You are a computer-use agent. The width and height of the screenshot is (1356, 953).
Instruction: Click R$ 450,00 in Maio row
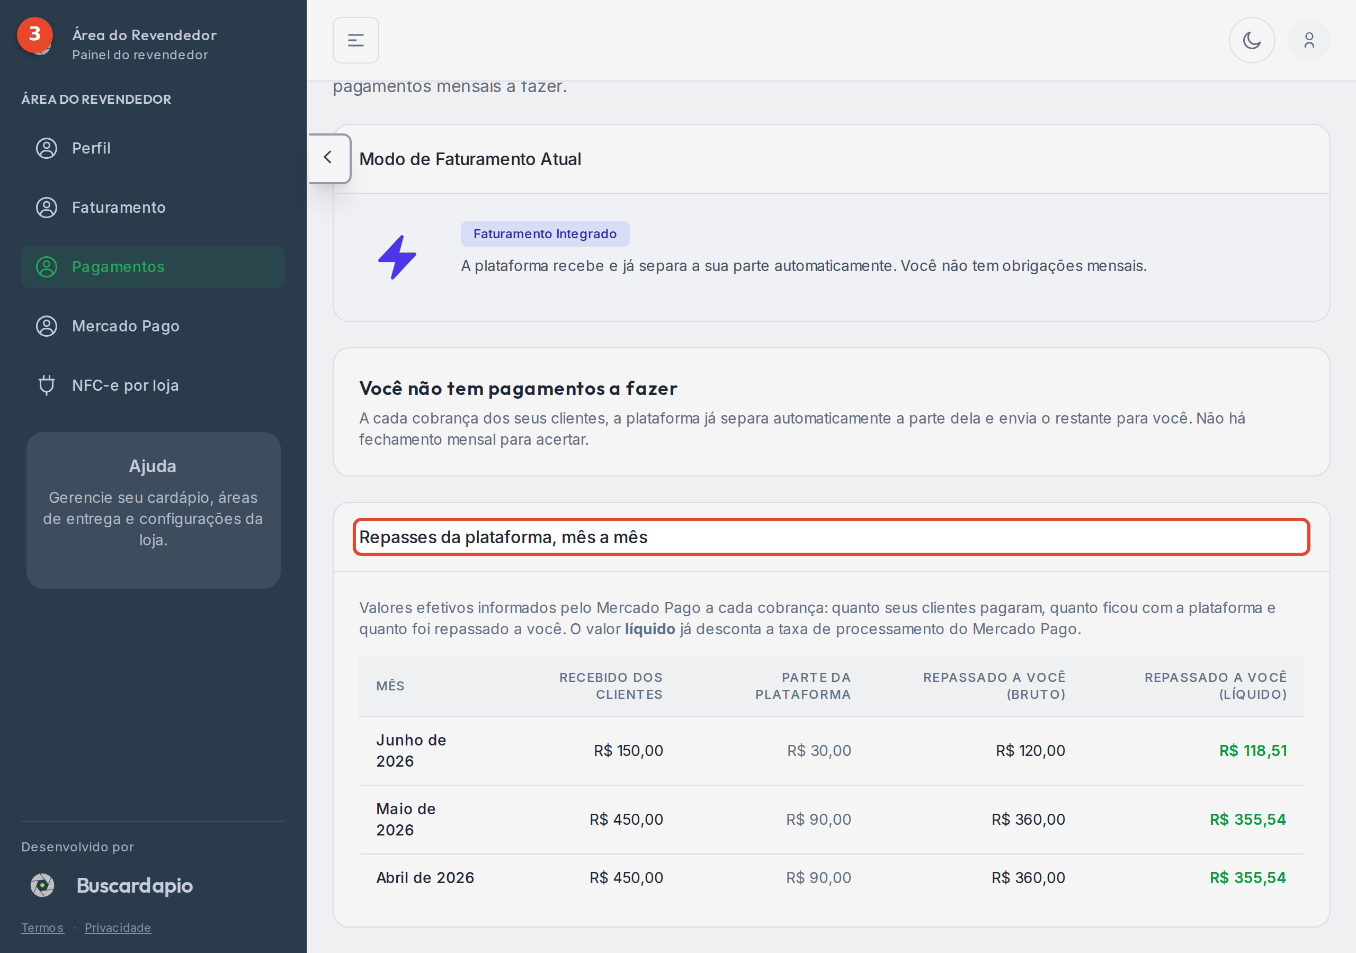(x=626, y=819)
